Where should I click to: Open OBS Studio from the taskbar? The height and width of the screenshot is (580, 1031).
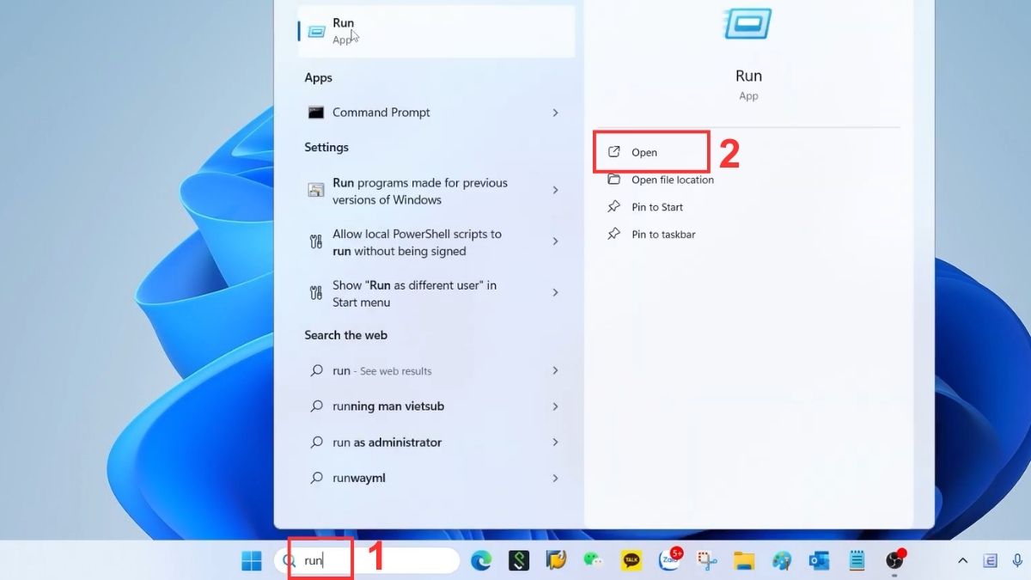[x=894, y=560]
